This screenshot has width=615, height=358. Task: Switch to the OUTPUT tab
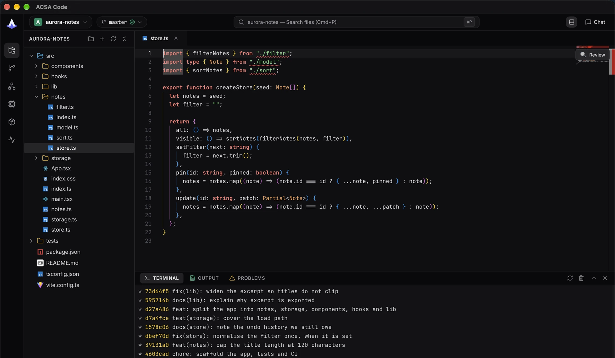click(204, 278)
